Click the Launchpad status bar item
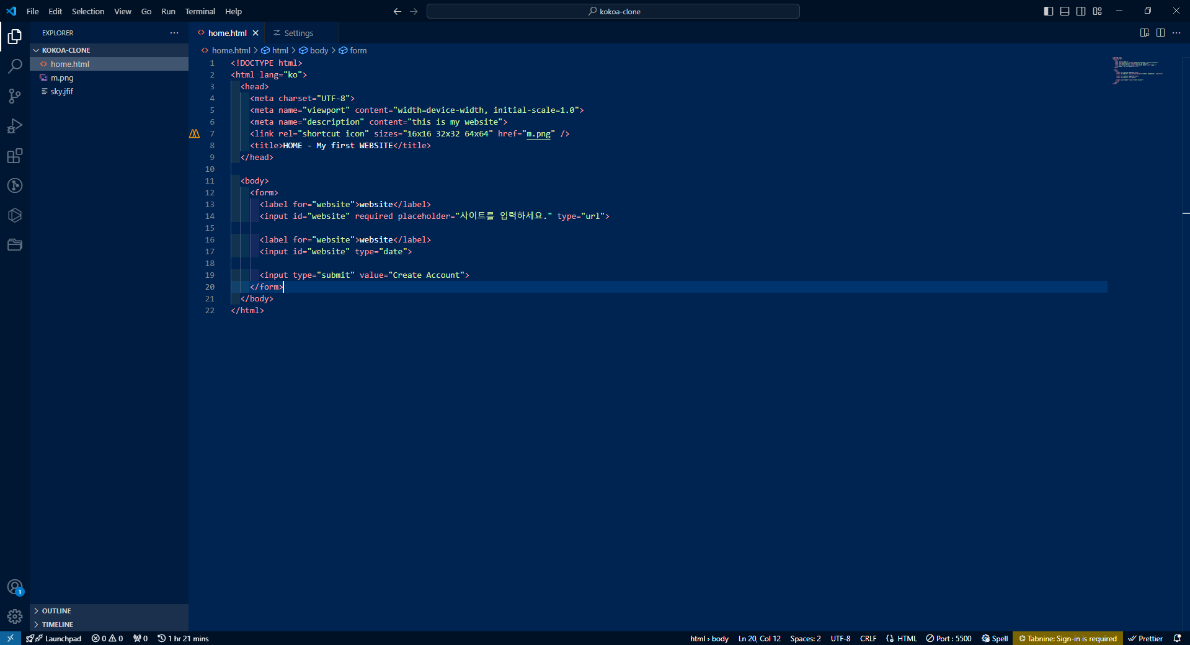Viewport: 1190px width, 645px height. 54,638
